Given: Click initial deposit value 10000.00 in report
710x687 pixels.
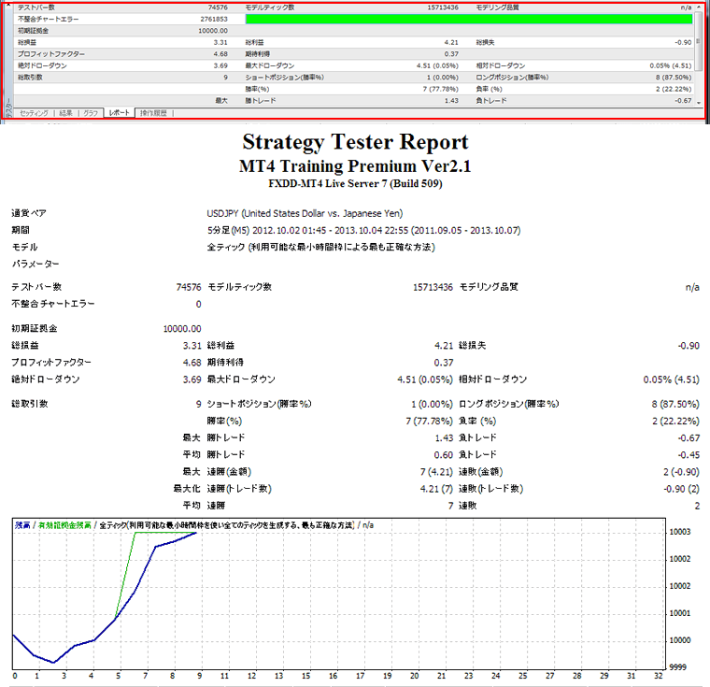Looking at the screenshot, I should (182, 329).
